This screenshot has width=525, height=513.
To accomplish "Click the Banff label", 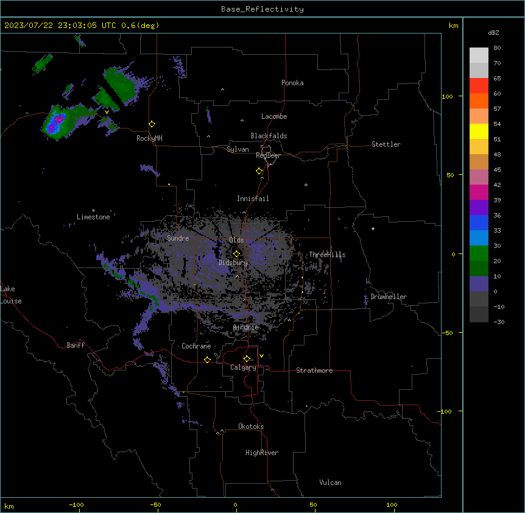I will click(x=76, y=345).
